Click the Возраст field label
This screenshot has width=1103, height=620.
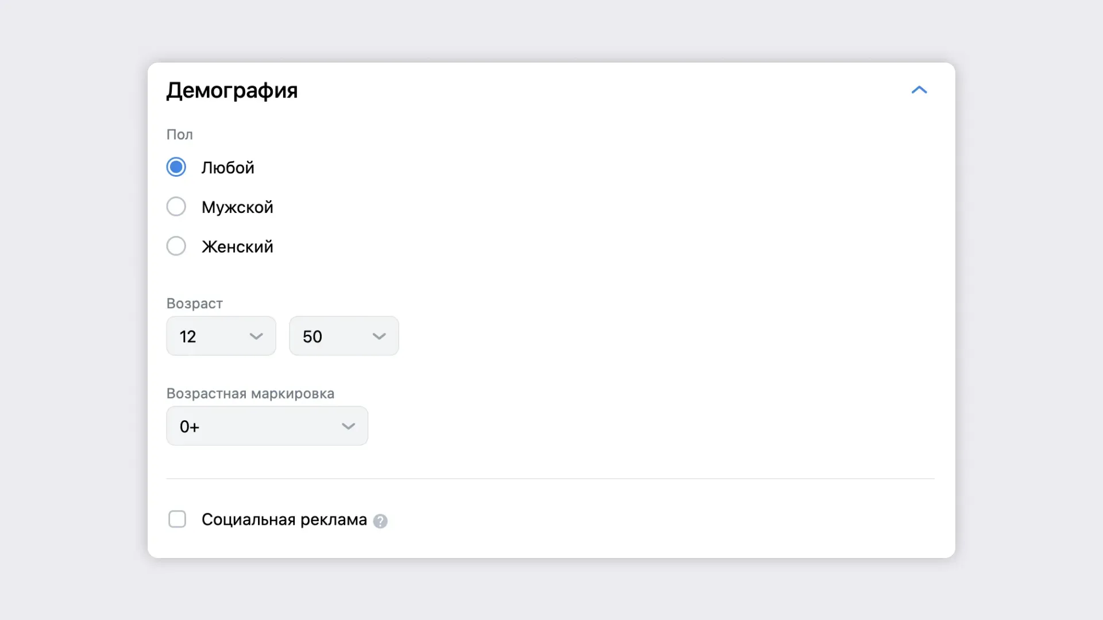[x=195, y=304]
